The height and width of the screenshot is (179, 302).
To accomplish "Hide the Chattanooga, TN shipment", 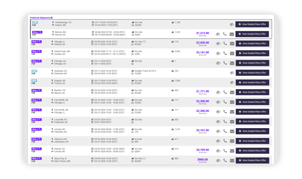I will pos(232,24).
